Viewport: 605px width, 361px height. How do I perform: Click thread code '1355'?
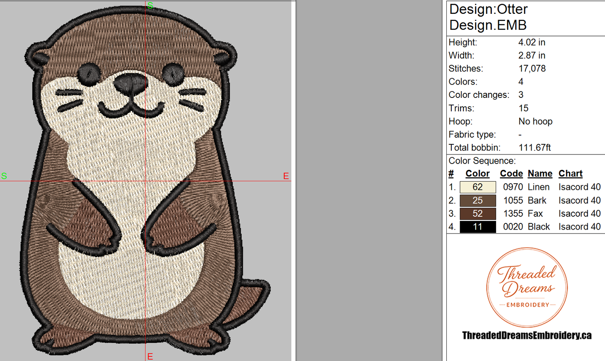[x=513, y=214]
